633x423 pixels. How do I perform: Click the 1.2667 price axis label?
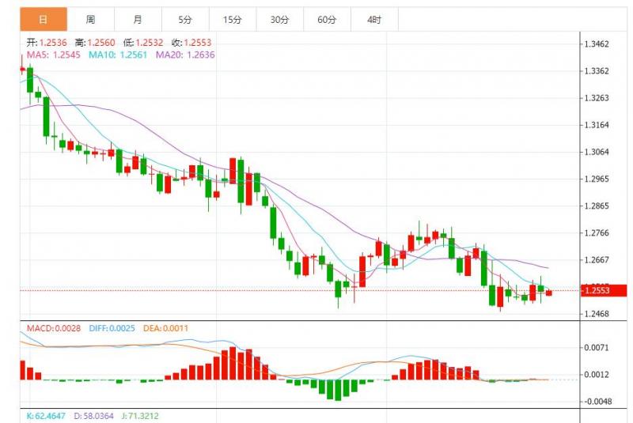(x=597, y=260)
